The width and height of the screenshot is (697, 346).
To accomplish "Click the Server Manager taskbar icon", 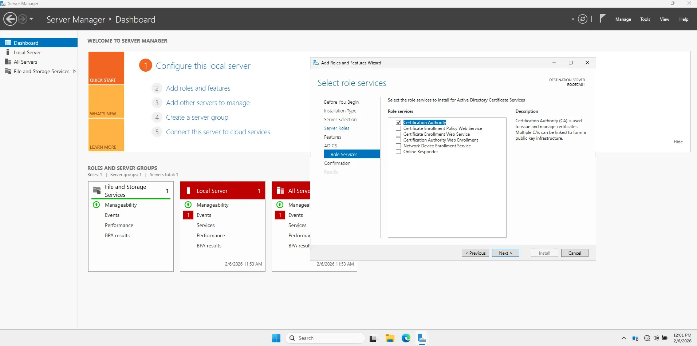I will pyautogui.click(x=422, y=338).
